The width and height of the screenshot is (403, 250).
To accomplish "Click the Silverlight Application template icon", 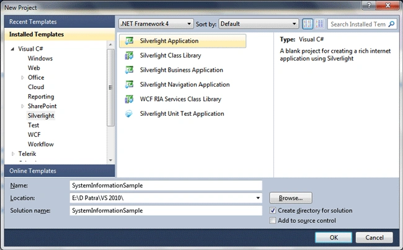I will pos(129,41).
